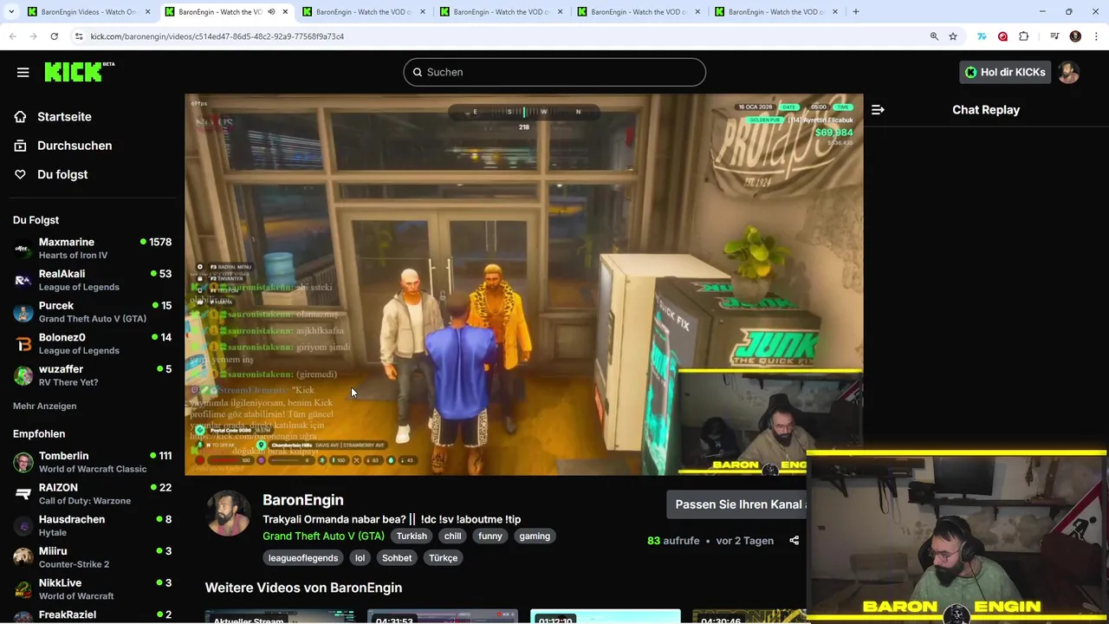Image resolution: width=1109 pixels, height=624 pixels.
Task: Click the share video icon
Action: 794,541
